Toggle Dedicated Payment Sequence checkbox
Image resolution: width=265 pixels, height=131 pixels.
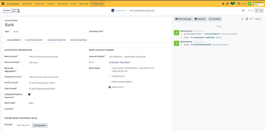click(x=29, y=94)
